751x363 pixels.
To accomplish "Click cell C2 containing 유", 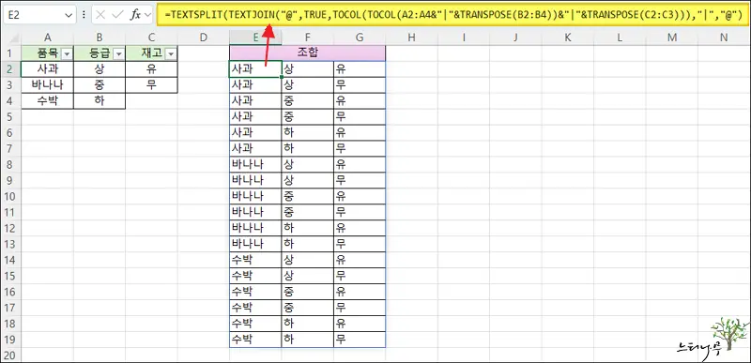I will click(151, 68).
